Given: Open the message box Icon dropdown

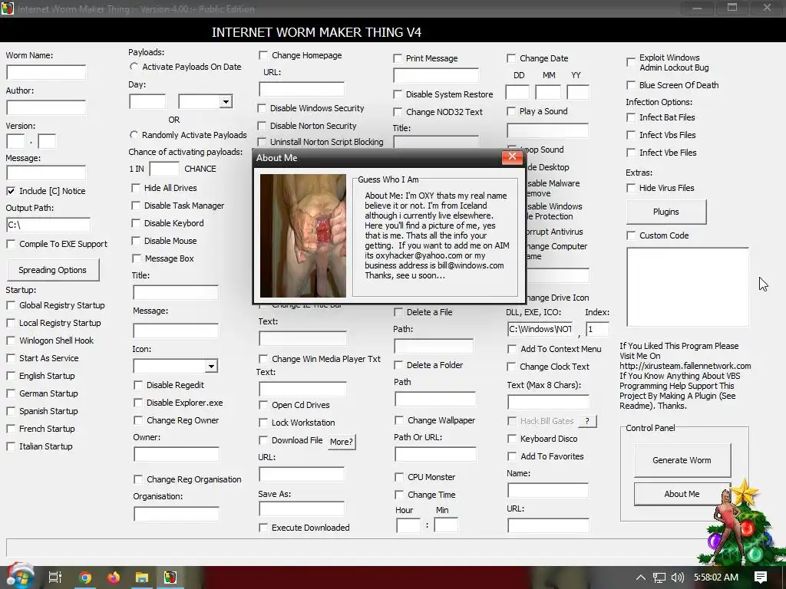Looking at the screenshot, I should click(x=211, y=366).
